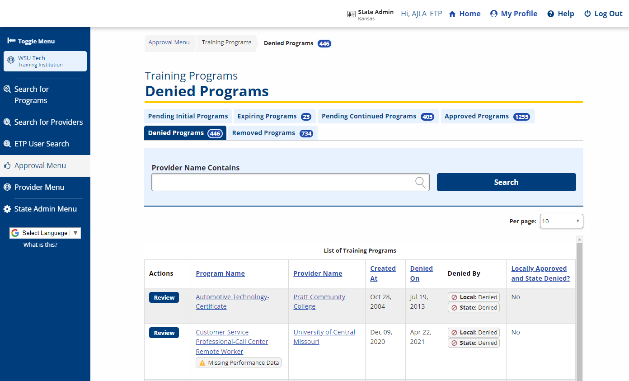This screenshot has width=629, height=381.
Task: Open My Profile via user icon
Action: click(494, 14)
